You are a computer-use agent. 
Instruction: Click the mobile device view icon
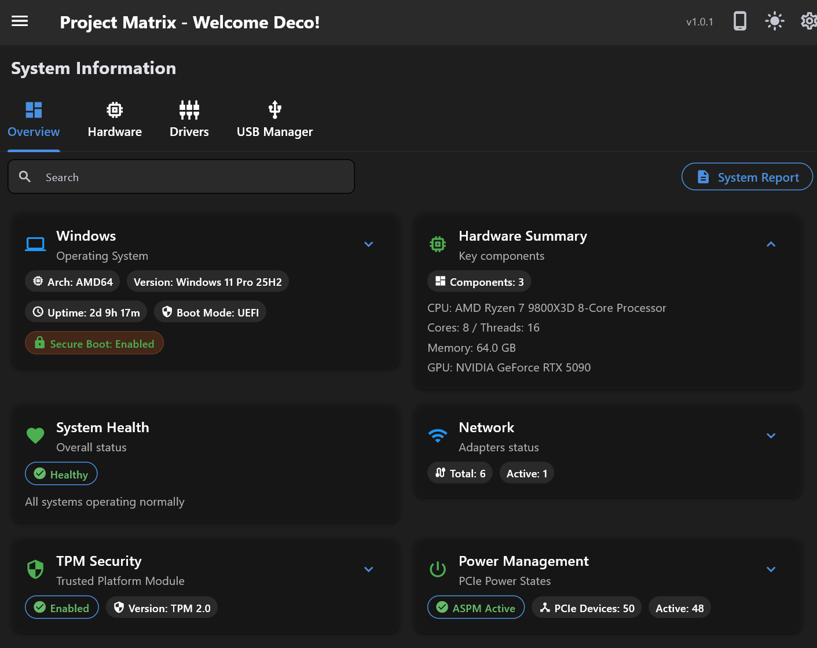click(x=740, y=21)
